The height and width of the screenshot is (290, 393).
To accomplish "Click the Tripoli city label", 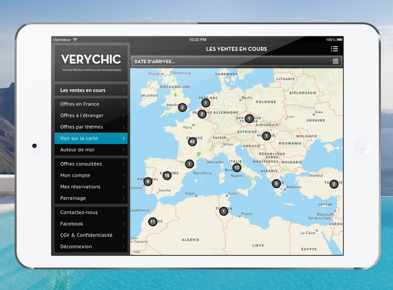I will (247, 213).
